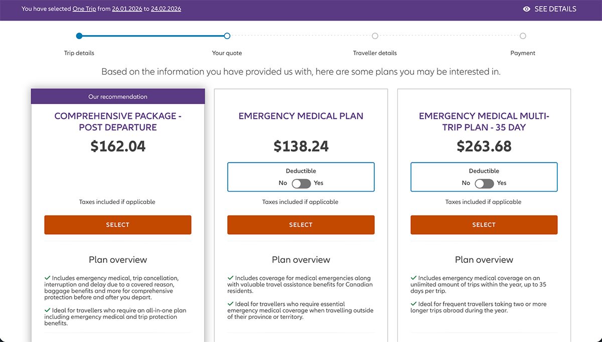Click the Traveller details step circle
The height and width of the screenshot is (342, 602).
[375, 36]
